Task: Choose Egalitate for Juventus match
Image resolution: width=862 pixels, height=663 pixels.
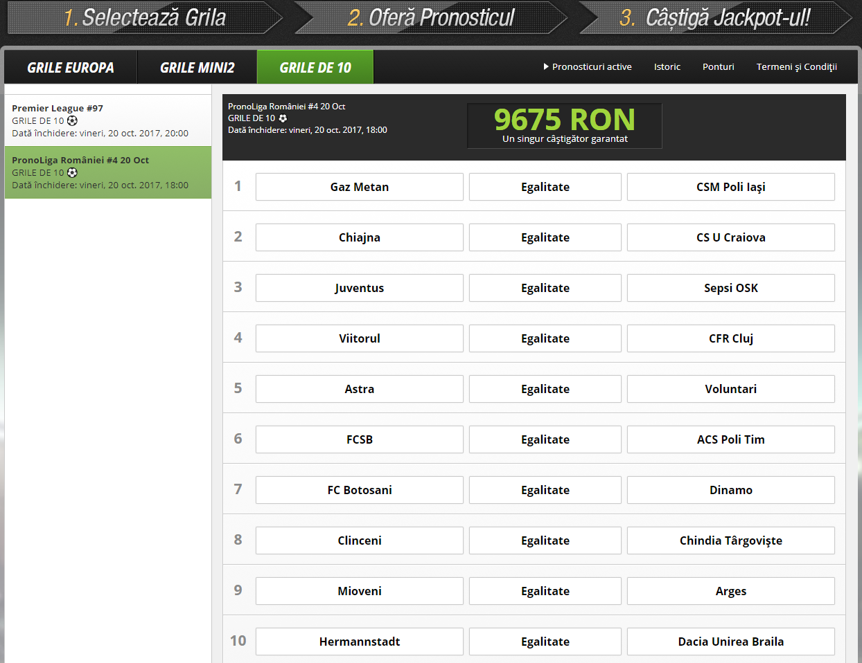Action: pos(545,288)
